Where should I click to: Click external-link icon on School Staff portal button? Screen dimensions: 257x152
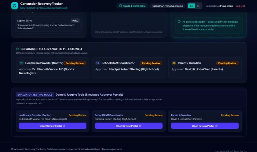click(x=140, y=126)
